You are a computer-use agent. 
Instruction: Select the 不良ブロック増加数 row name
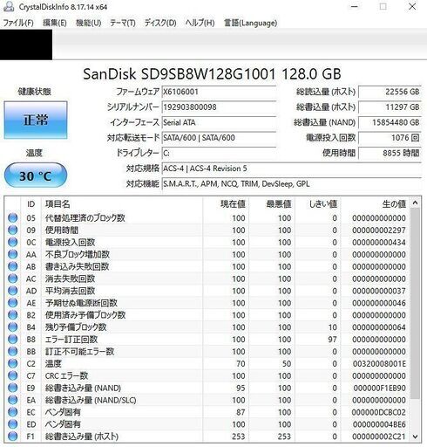coord(78,254)
